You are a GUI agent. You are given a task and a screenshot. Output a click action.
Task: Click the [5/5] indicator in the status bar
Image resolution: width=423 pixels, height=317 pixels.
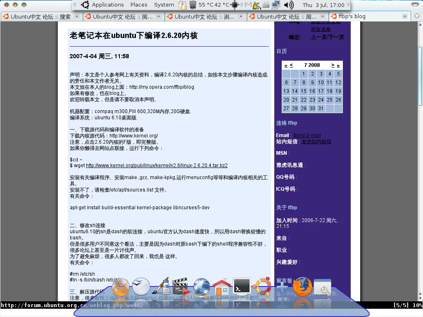[x=401, y=305]
